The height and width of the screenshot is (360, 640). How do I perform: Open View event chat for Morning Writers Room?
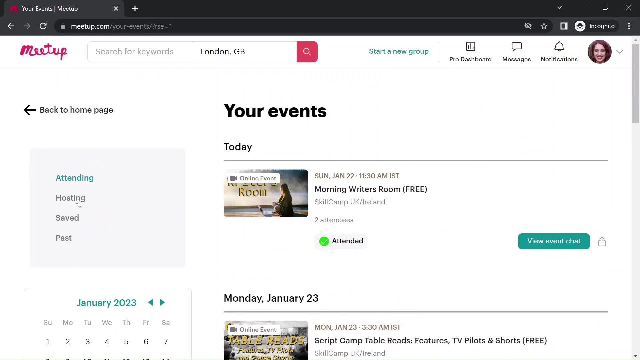pyautogui.click(x=554, y=241)
